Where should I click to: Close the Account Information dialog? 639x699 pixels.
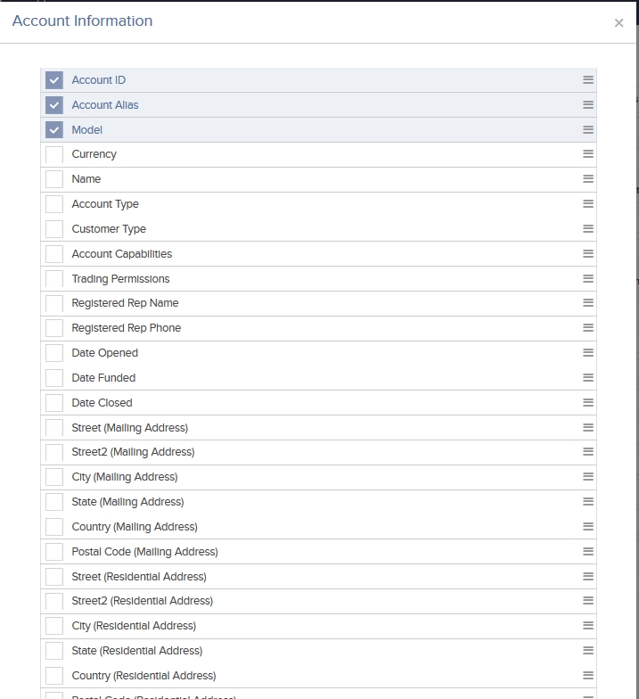pyautogui.click(x=619, y=23)
